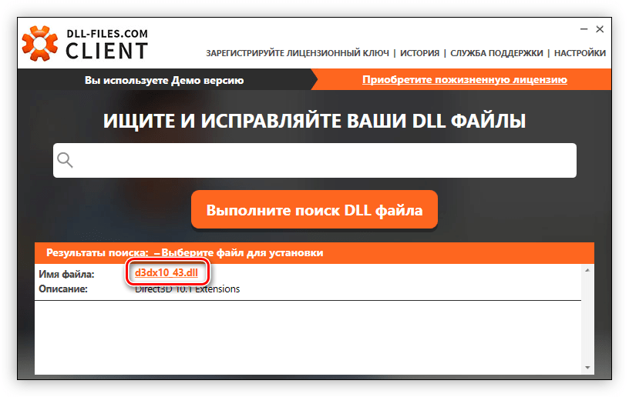The width and height of the screenshot is (629, 397).
Task: Click the DLL-FILES.COM CLIENT title text
Action: coord(107,44)
